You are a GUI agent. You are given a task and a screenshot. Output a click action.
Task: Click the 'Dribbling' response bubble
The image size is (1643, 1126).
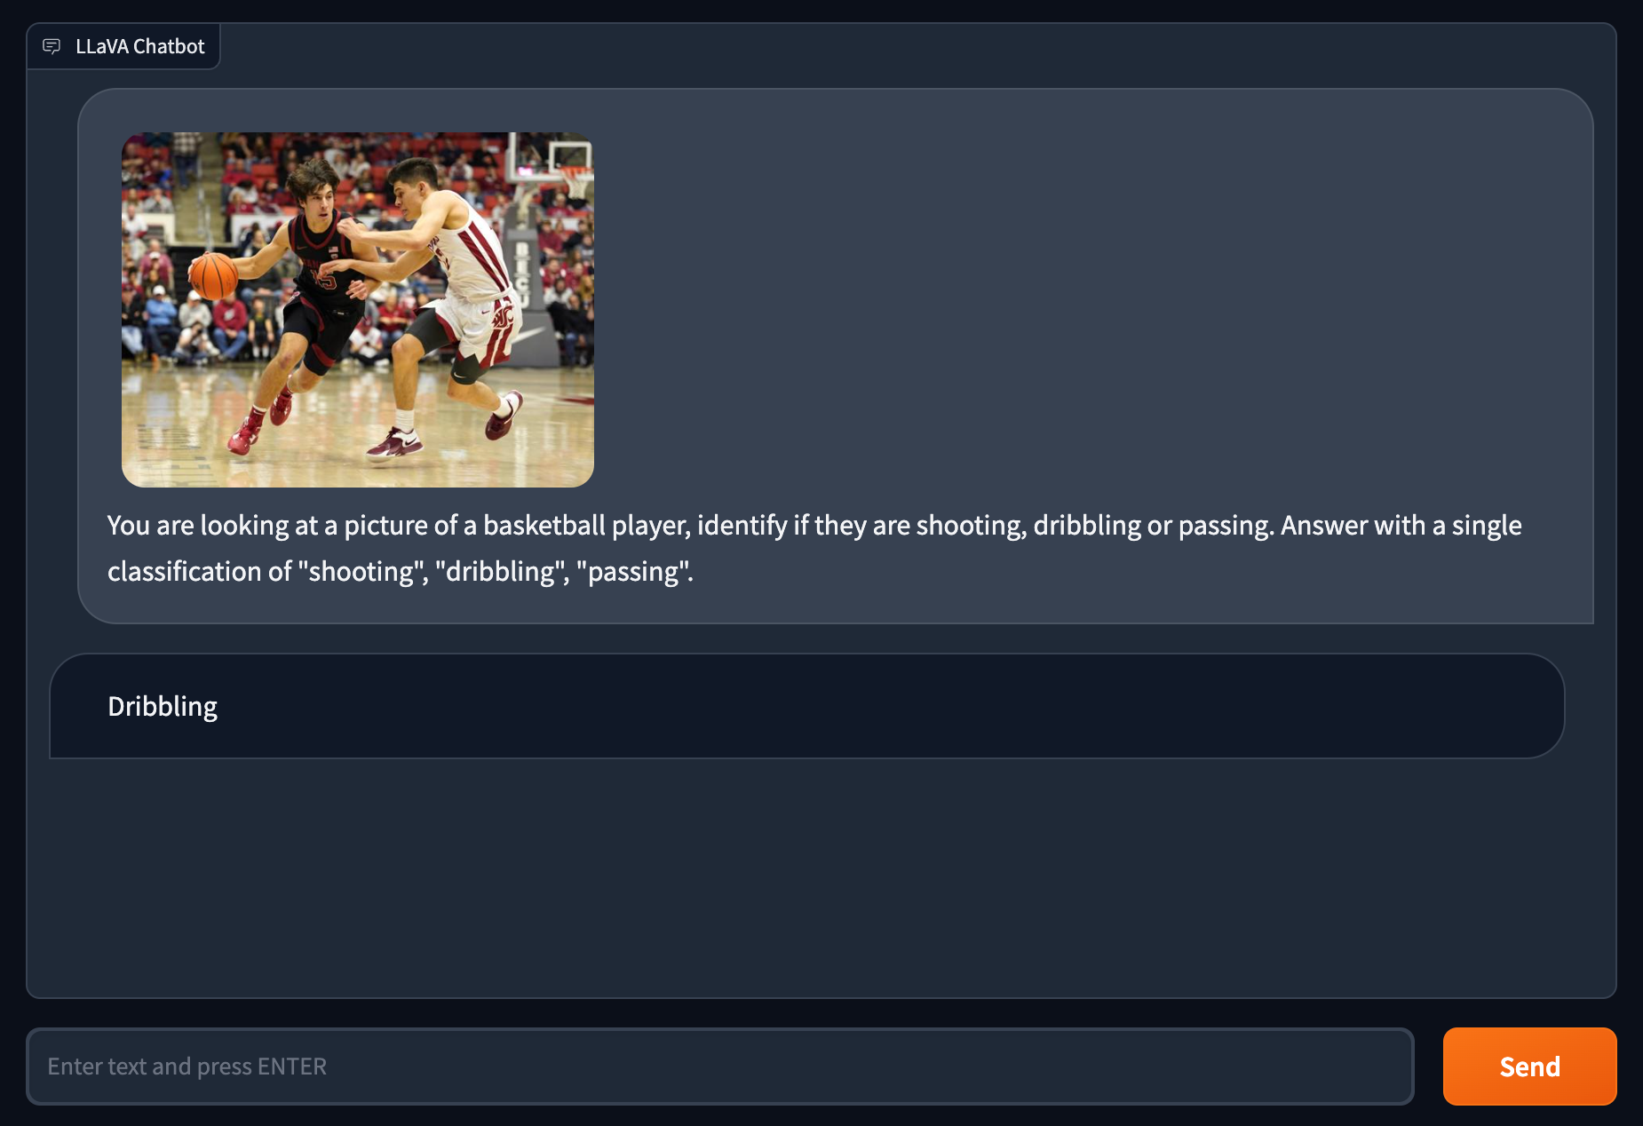pos(806,706)
